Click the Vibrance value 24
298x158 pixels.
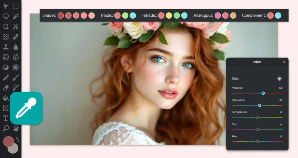pyautogui.click(x=280, y=88)
